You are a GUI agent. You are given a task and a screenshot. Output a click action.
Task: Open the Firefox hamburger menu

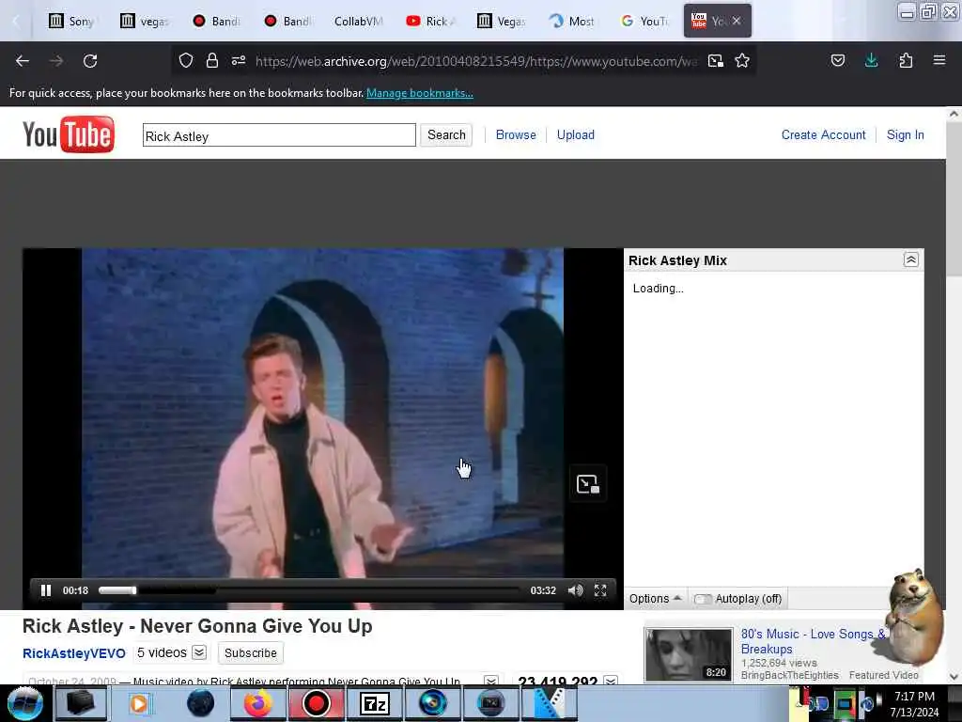point(939,60)
